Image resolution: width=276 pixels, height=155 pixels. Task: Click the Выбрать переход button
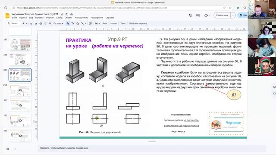[138, 23]
